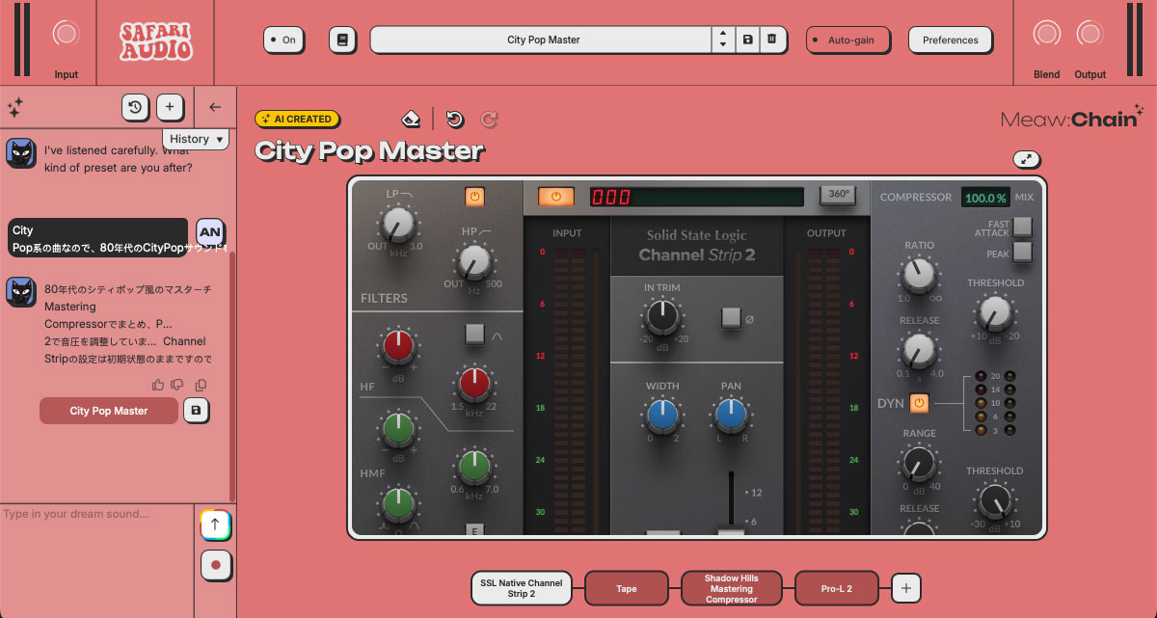
Task: Click the red 000 display
Action: 611,197
